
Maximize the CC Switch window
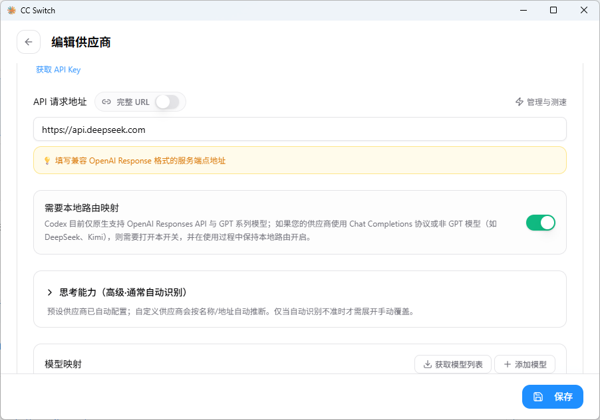click(553, 11)
